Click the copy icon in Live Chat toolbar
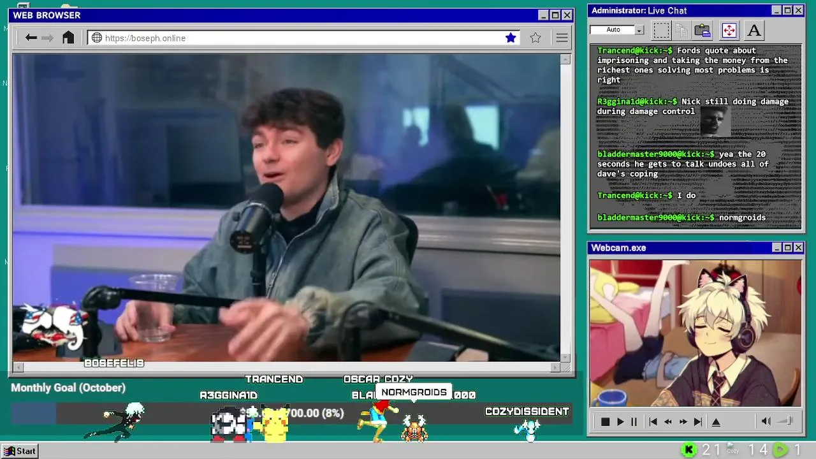This screenshot has width=816, height=459. pyautogui.click(x=681, y=30)
